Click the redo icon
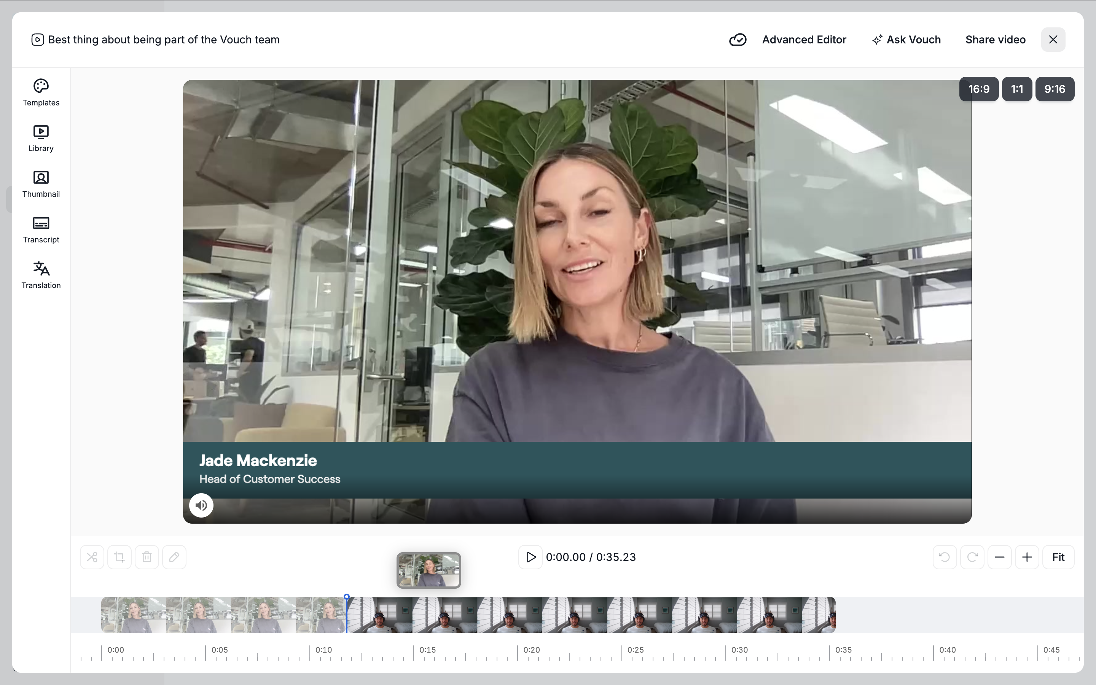The image size is (1096, 685). pyautogui.click(x=972, y=557)
